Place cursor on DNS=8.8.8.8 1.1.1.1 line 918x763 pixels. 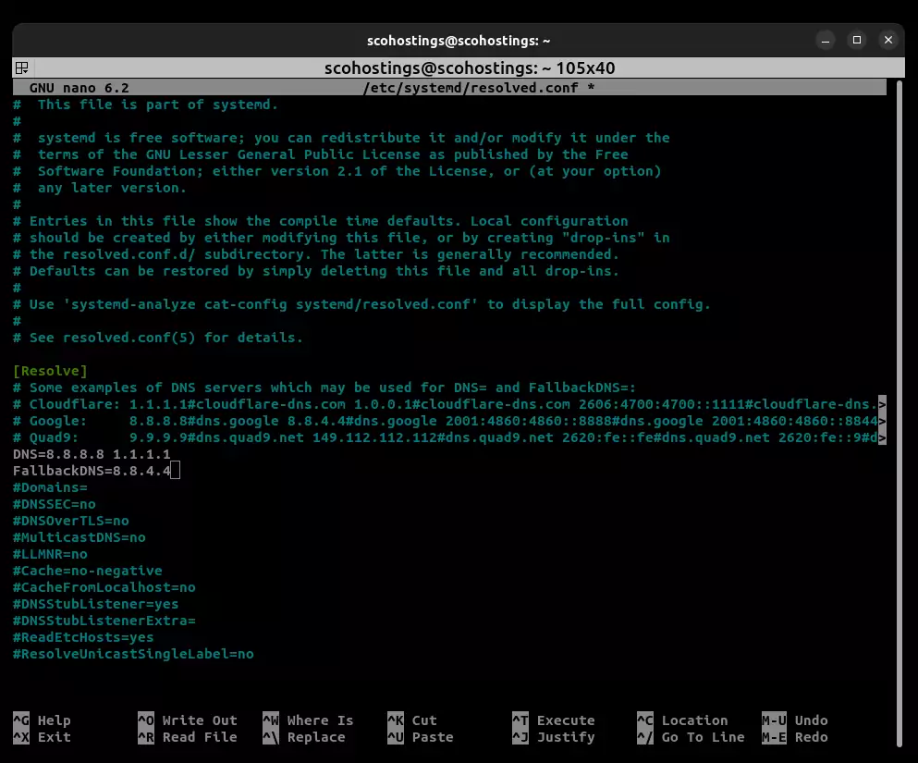(92, 454)
